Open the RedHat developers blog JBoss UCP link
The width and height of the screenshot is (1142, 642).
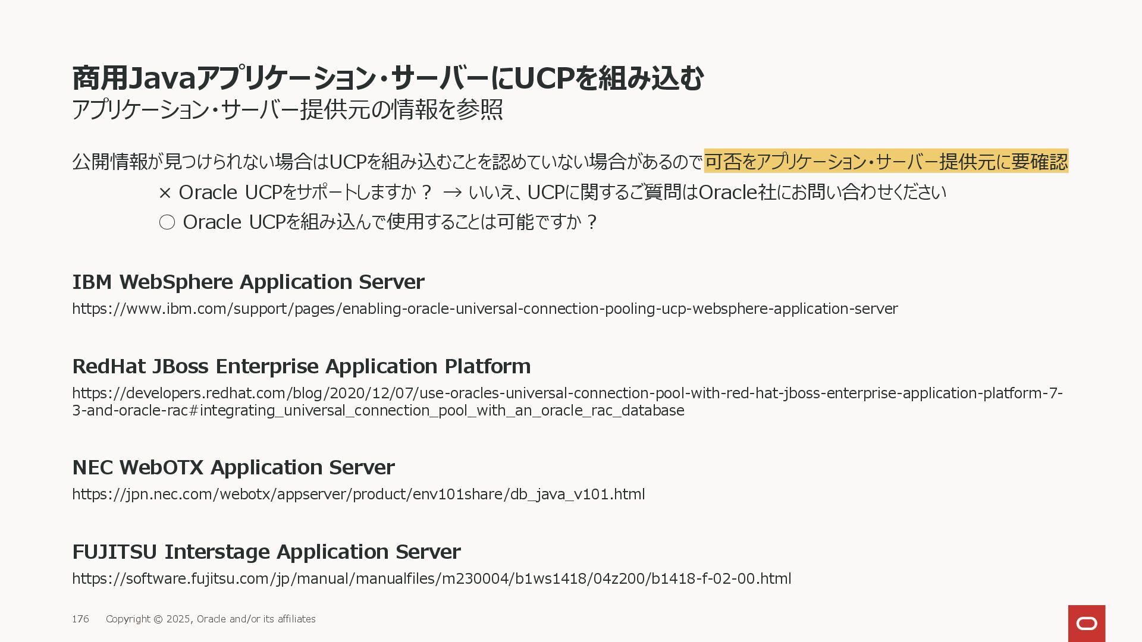click(567, 401)
